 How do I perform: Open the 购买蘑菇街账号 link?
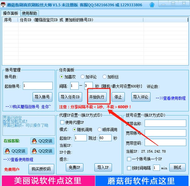[x=28, y=107]
